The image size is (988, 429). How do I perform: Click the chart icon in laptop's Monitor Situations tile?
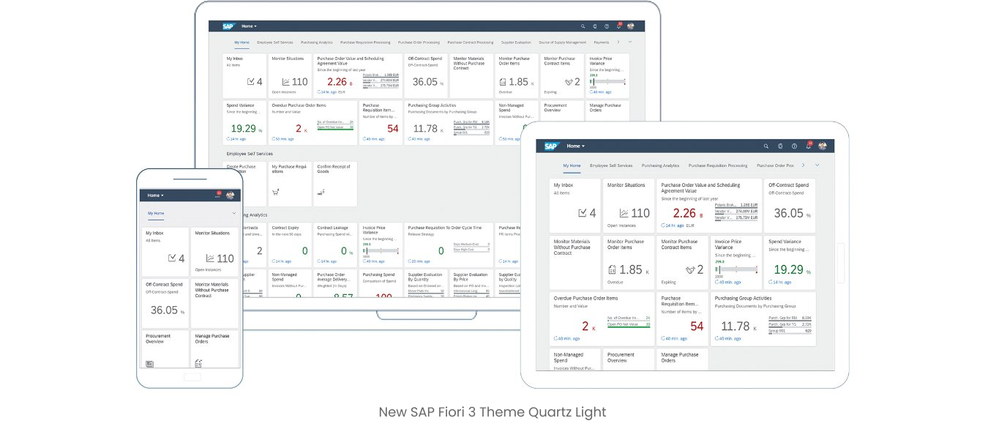(x=286, y=82)
